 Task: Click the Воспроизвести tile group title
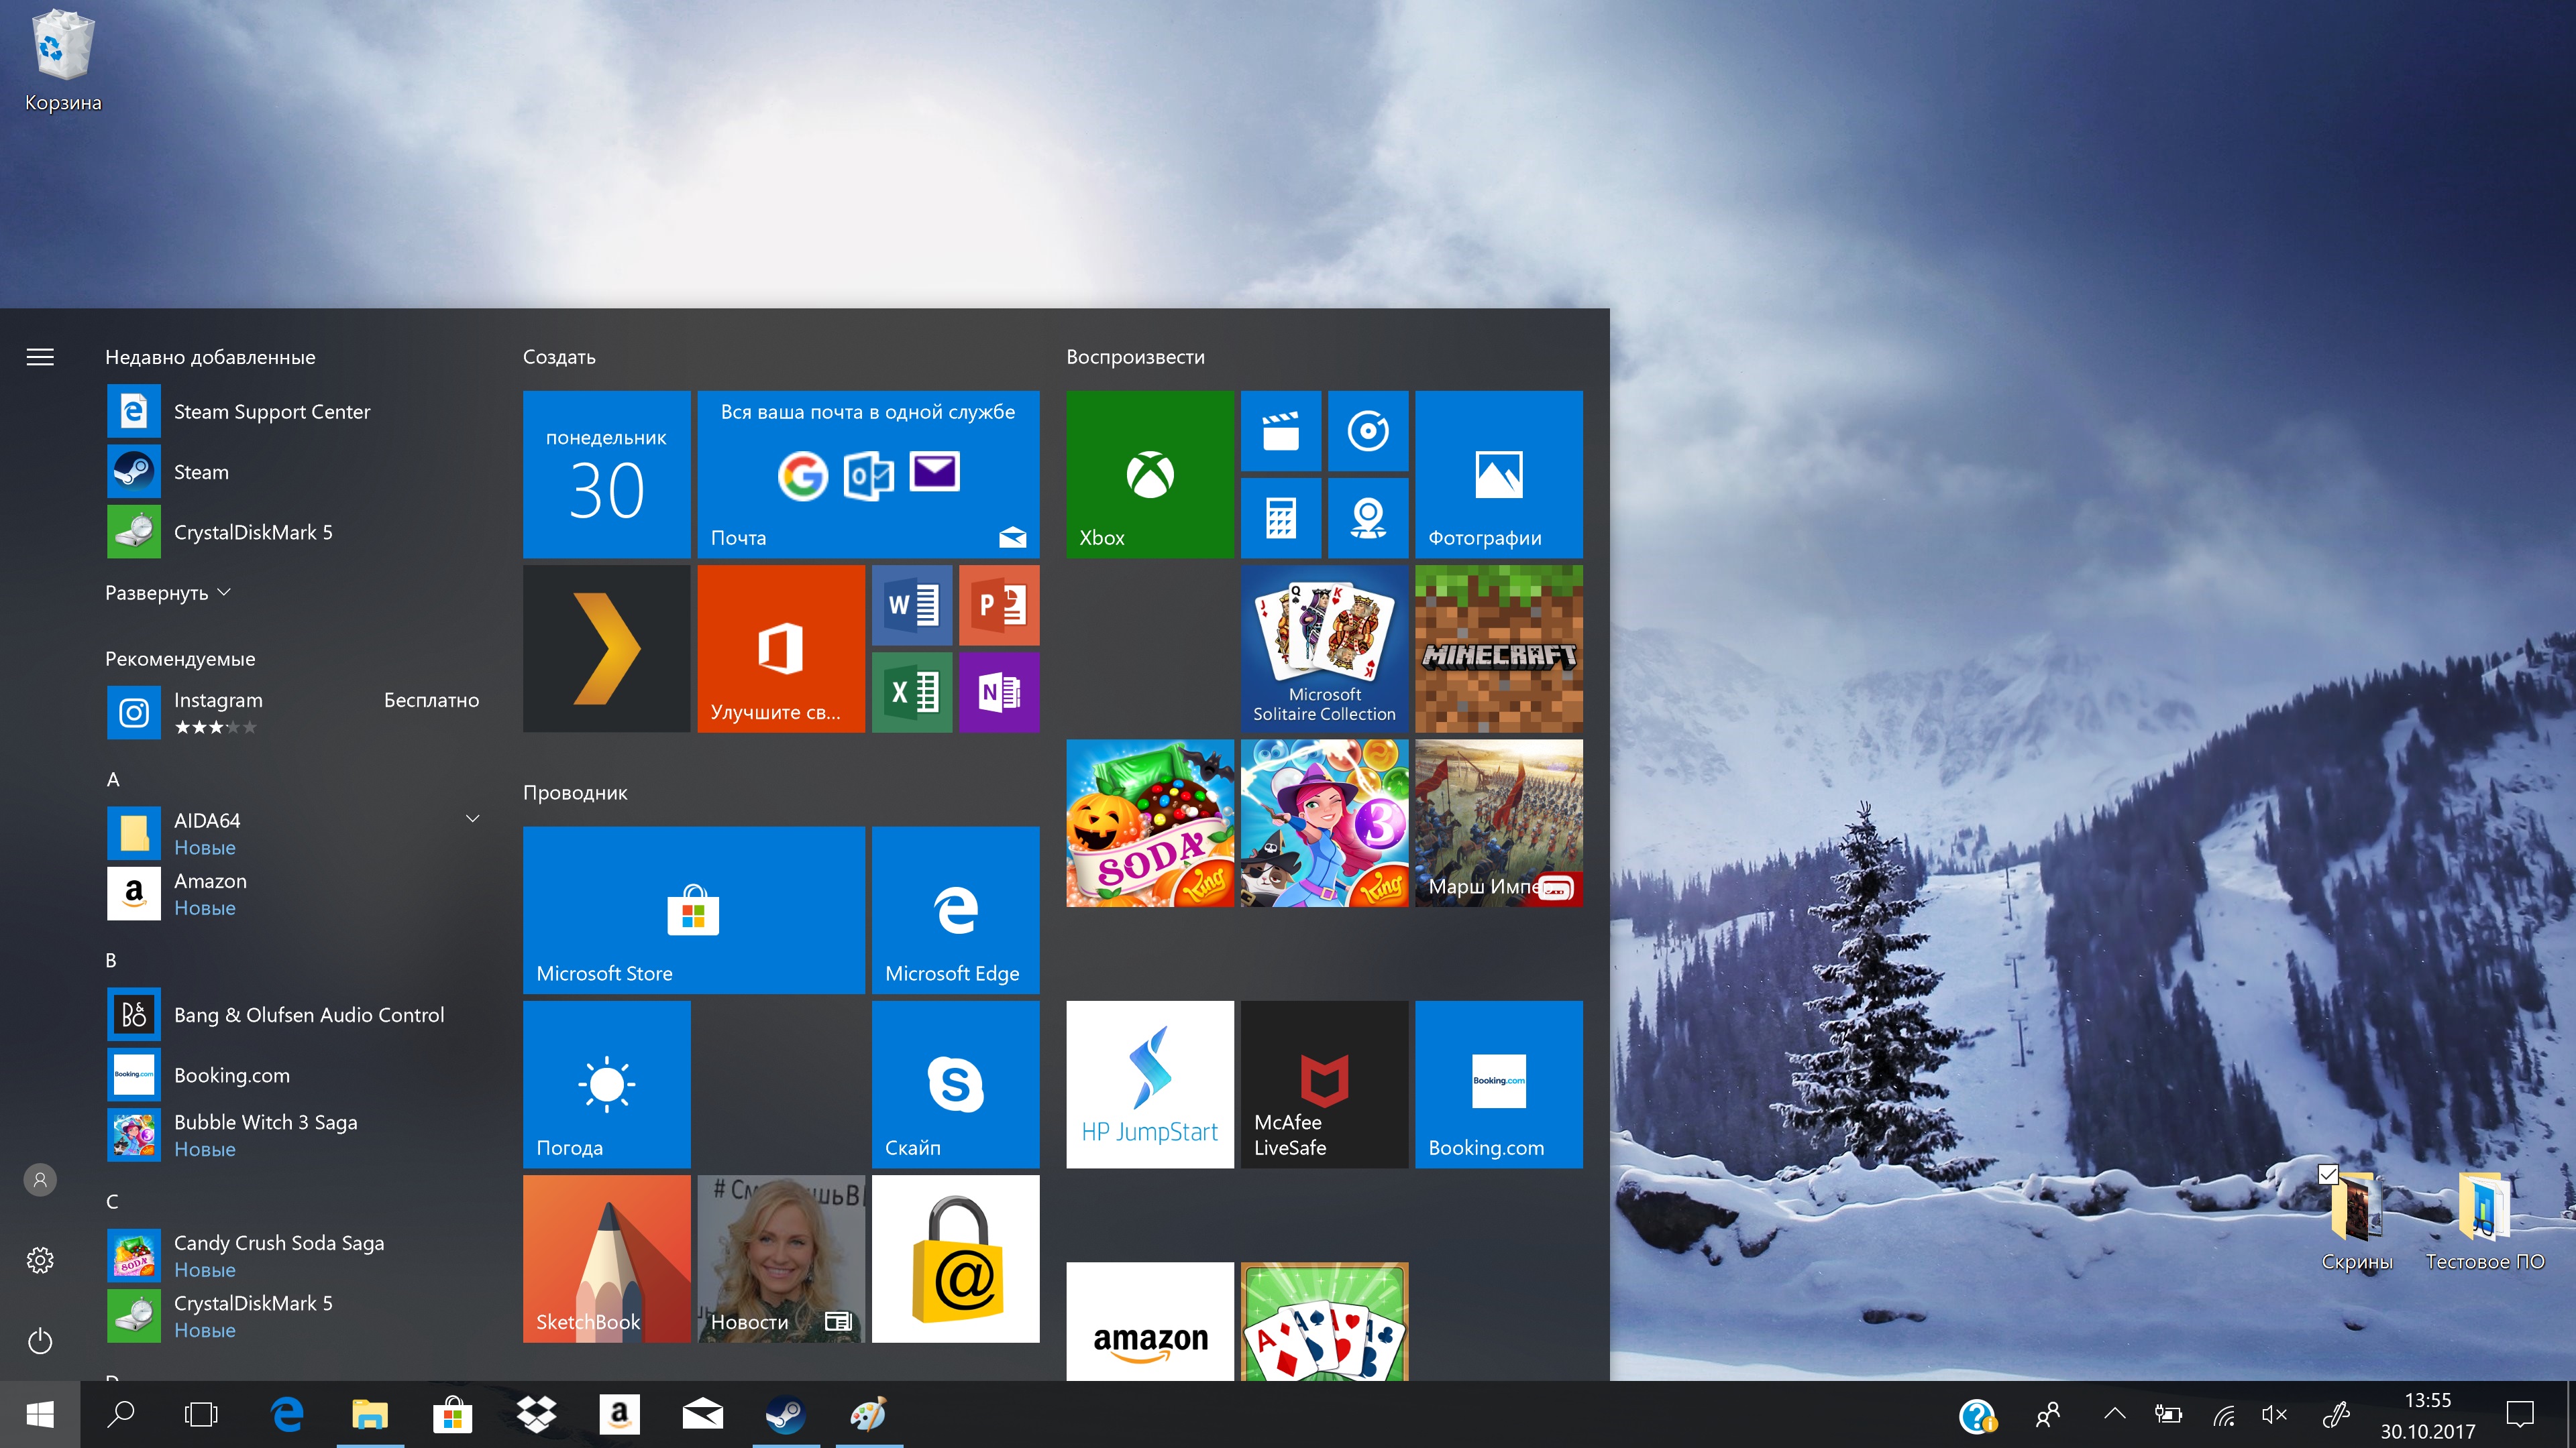[x=1135, y=357]
